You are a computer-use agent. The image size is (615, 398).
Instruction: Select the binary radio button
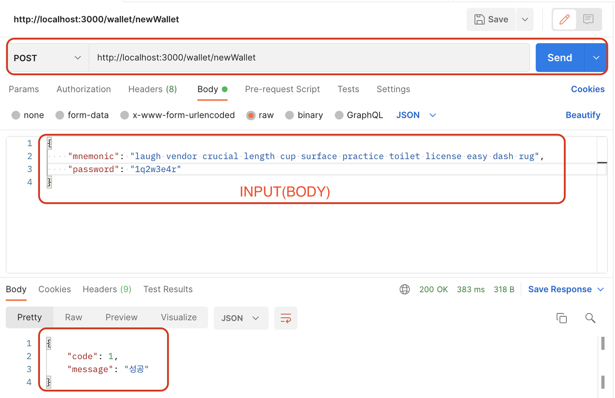pos(289,115)
